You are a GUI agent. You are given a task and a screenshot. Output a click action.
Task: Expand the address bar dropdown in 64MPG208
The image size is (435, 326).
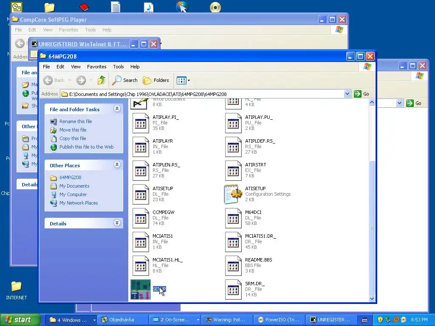[347, 94]
